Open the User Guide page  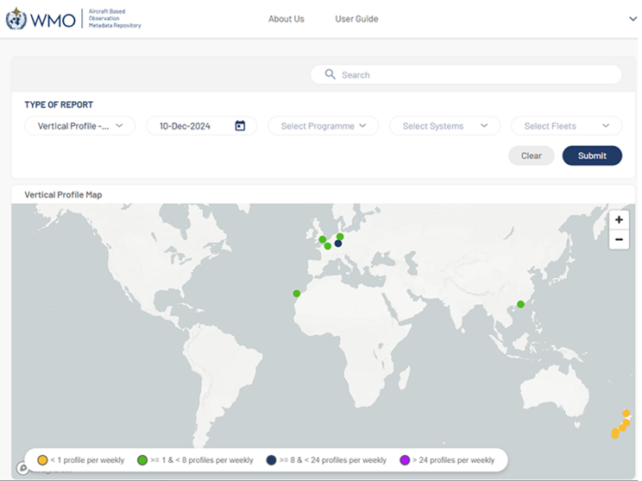pos(356,19)
